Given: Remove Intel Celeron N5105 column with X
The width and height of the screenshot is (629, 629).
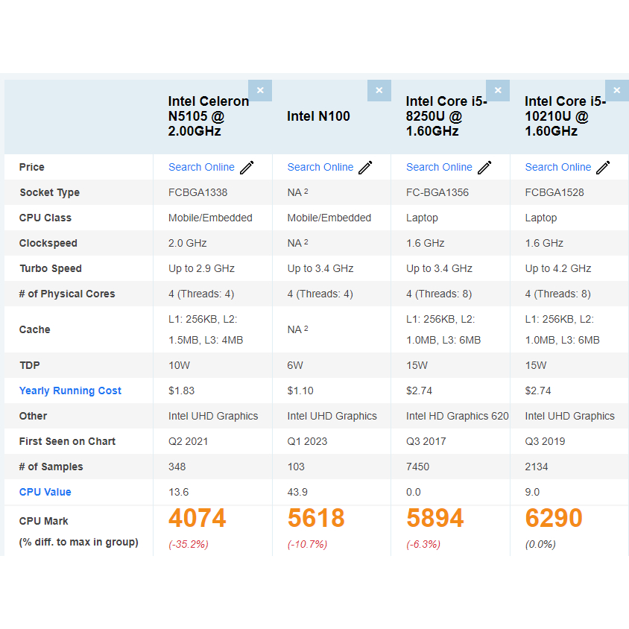Looking at the screenshot, I should click(260, 90).
